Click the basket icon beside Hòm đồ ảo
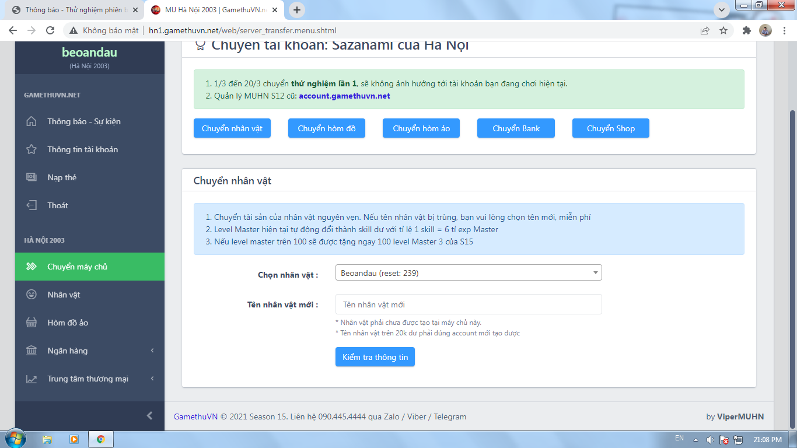The width and height of the screenshot is (797, 448). (32, 323)
